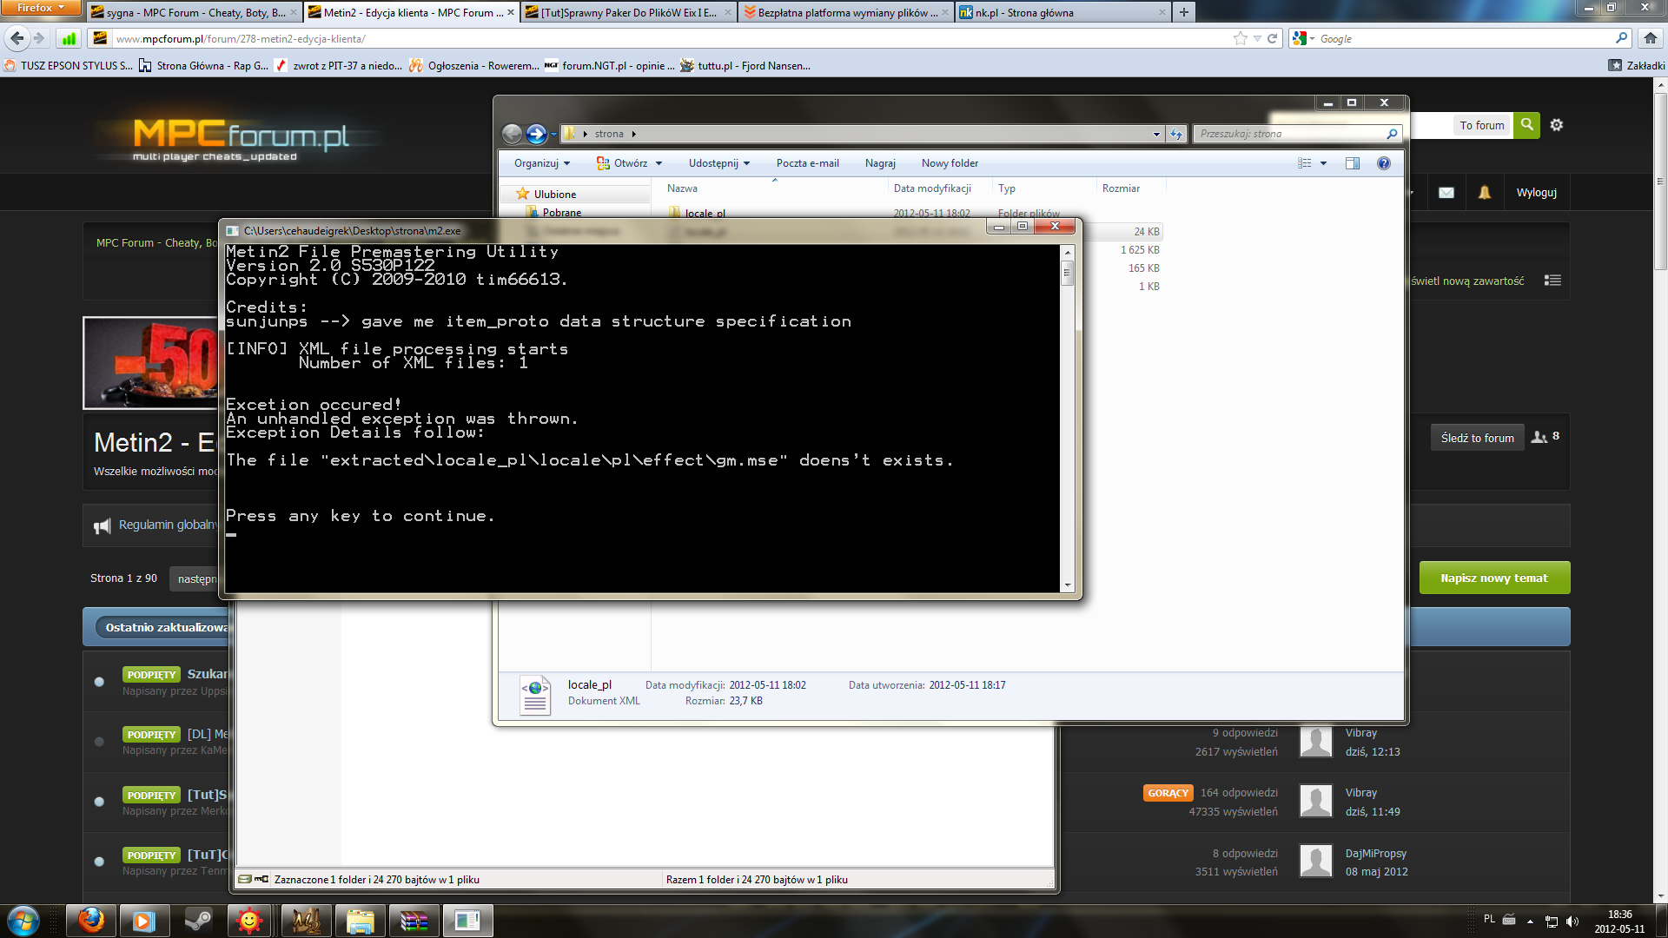The image size is (1668, 938).
Task: Go back with Firefox back arrow
Action: coord(17,38)
